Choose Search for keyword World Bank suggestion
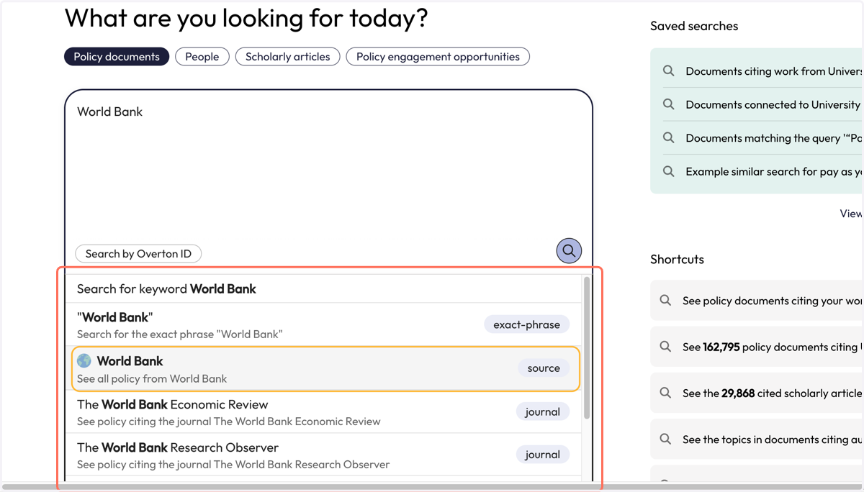Viewport: 864px width, 492px height. [x=323, y=288]
